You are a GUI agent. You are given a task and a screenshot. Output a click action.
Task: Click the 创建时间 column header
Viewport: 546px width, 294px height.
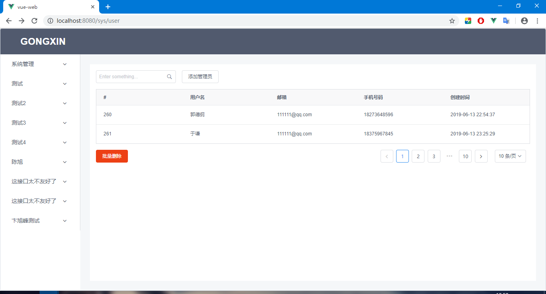460,97
